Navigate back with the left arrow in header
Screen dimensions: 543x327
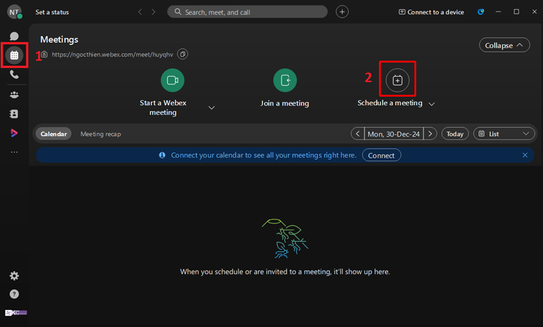click(140, 12)
